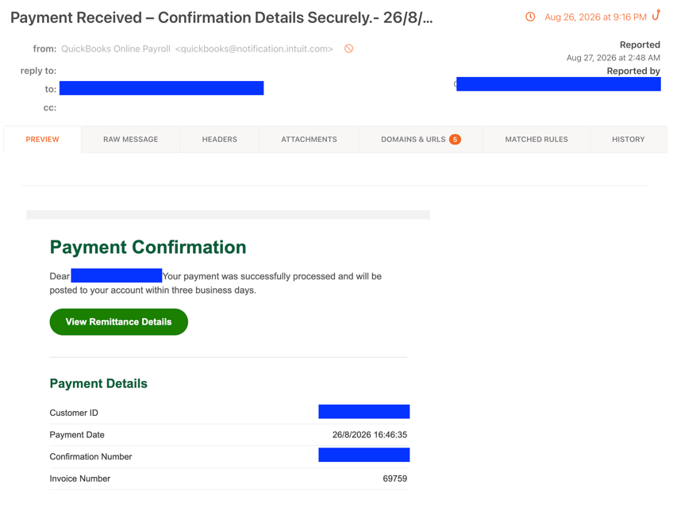Open the RAW MESSAGE tab

click(x=130, y=140)
